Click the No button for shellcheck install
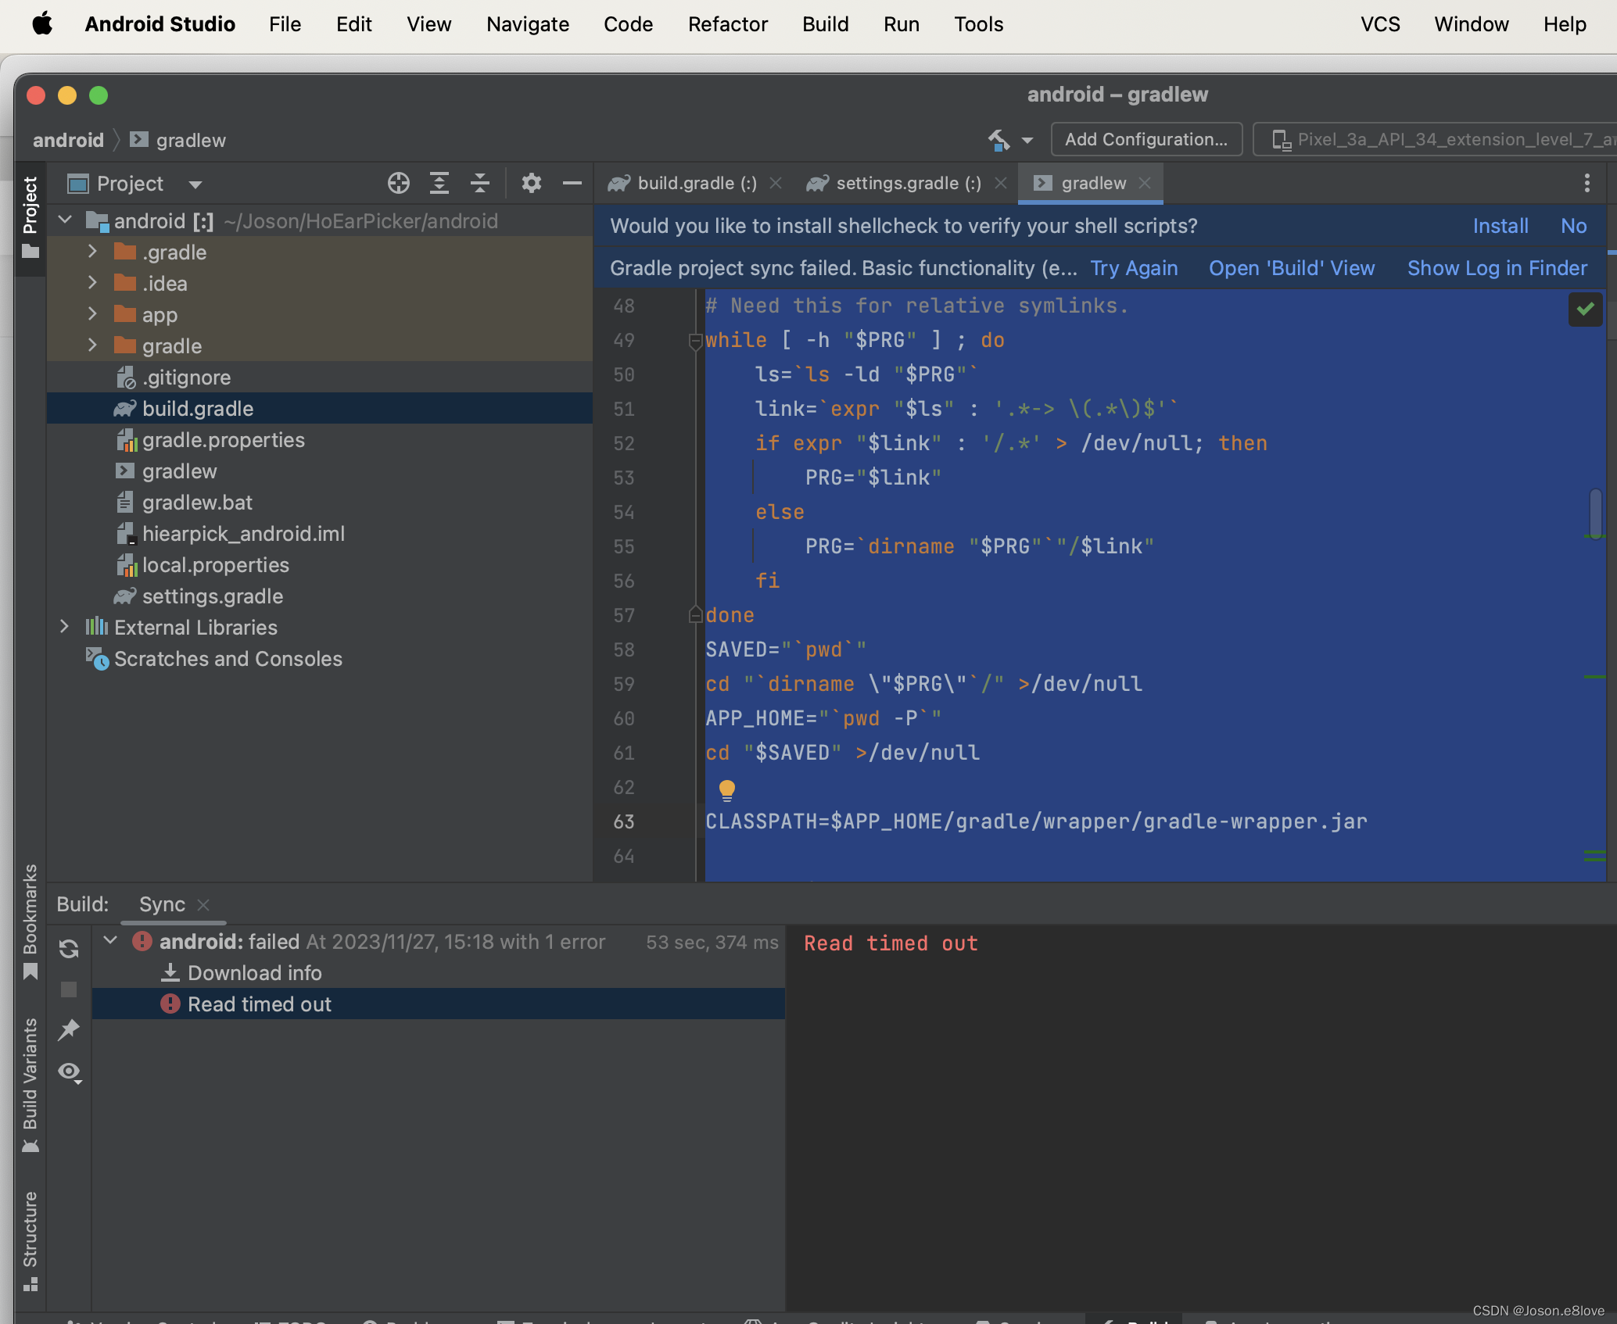Viewport: 1617px width, 1324px height. pyautogui.click(x=1574, y=226)
